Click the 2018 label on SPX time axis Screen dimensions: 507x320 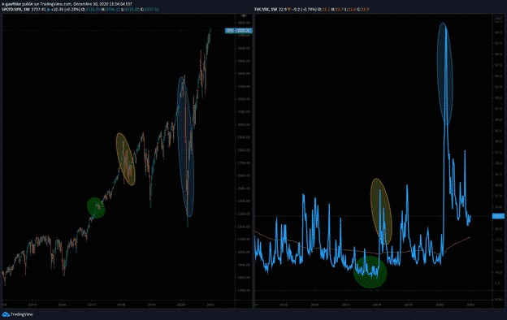(x=121, y=305)
